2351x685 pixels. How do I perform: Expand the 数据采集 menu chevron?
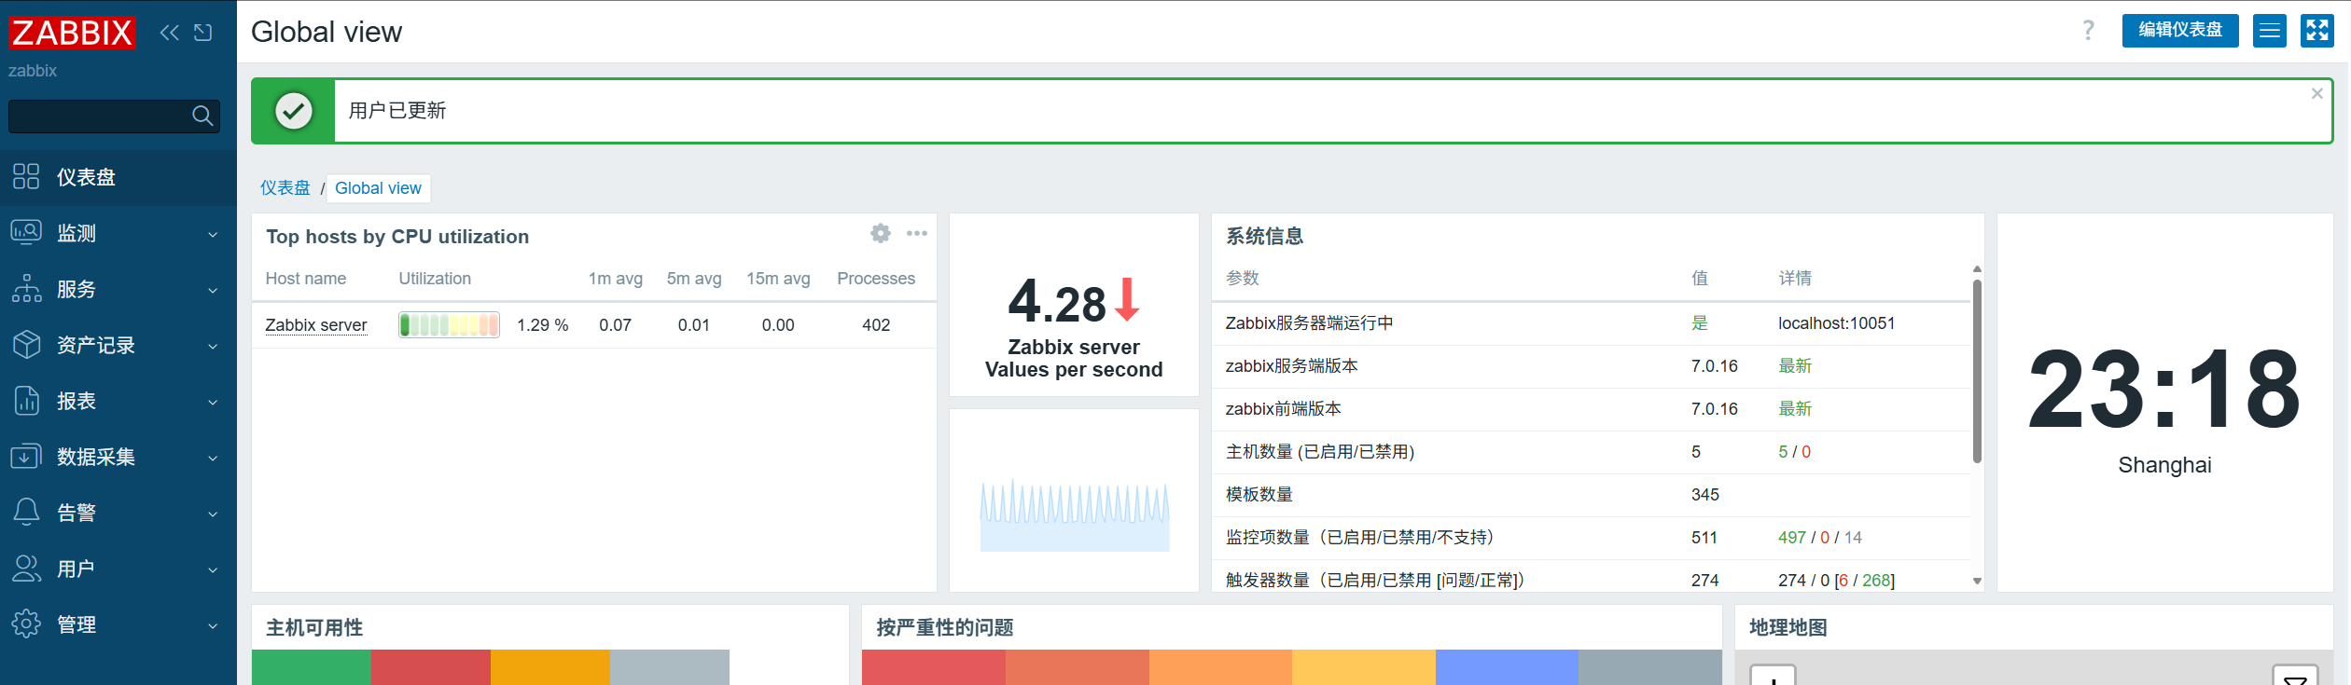(x=213, y=458)
